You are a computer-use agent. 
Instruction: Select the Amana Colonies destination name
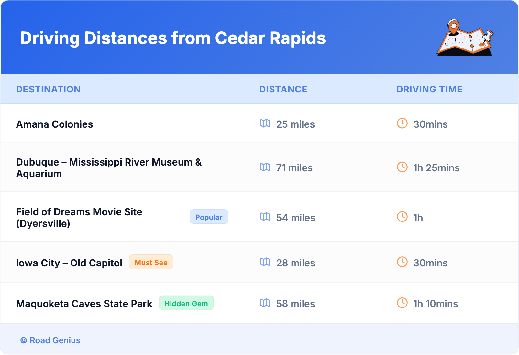[55, 124]
